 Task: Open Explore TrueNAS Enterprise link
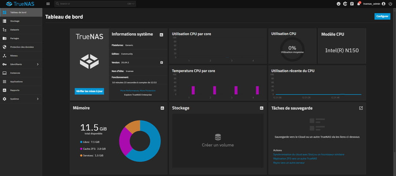(138, 95)
